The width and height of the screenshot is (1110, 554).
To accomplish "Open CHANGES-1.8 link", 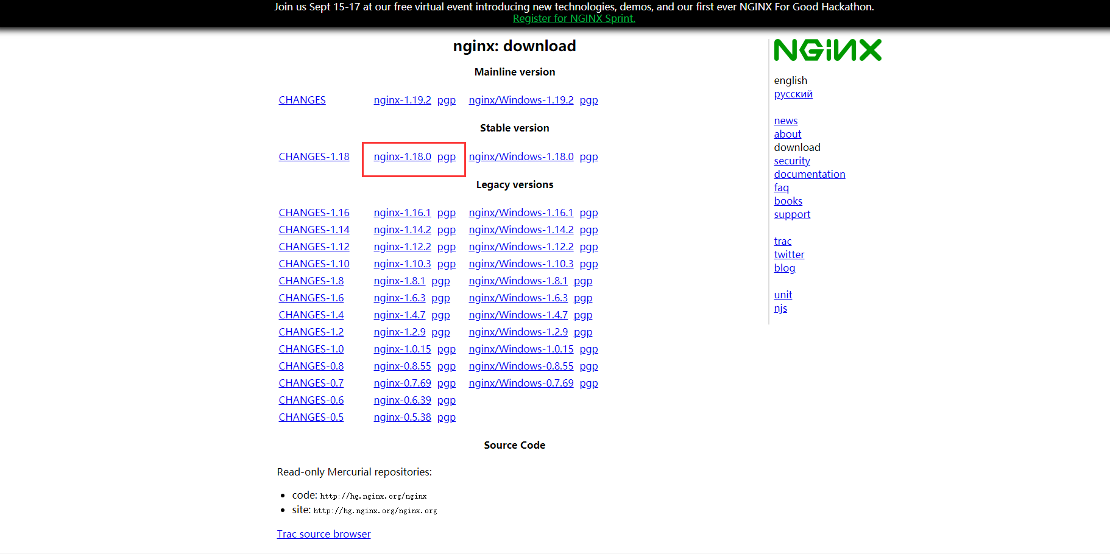I will pos(311,281).
